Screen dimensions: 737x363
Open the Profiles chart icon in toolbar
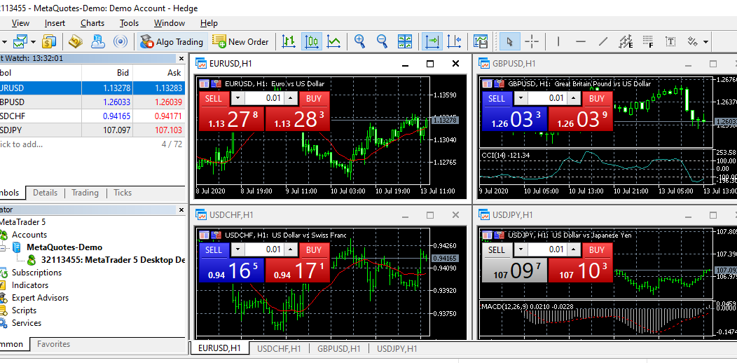(x=20, y=42)
